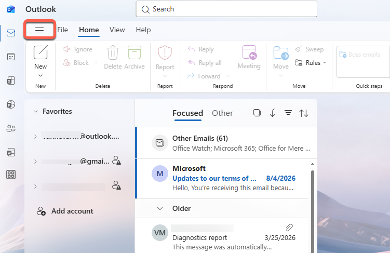Open the More apps grid icon
Screen dimensions: 390x253
pos(11,175)
